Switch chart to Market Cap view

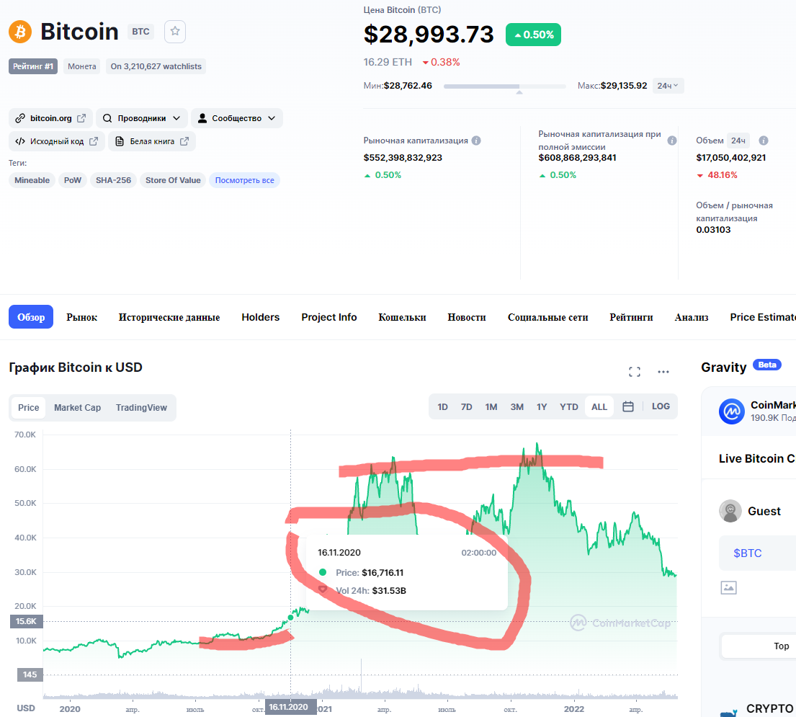(x=77, y=408)
